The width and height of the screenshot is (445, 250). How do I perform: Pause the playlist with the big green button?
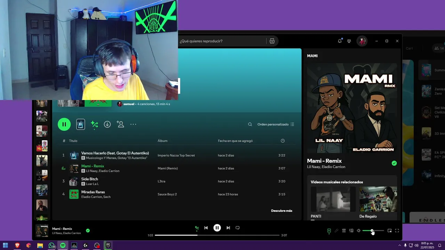(x=64, y=124)
